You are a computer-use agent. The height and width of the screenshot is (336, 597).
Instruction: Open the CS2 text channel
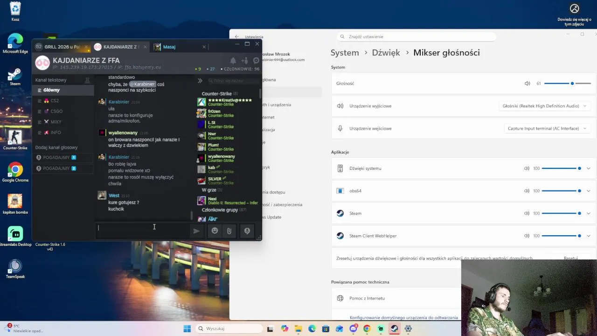point(63,101)
